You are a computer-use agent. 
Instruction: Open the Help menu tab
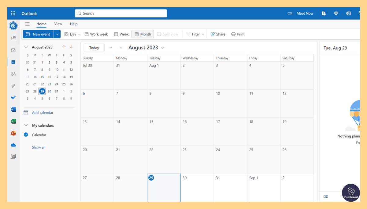coord(74,24)
